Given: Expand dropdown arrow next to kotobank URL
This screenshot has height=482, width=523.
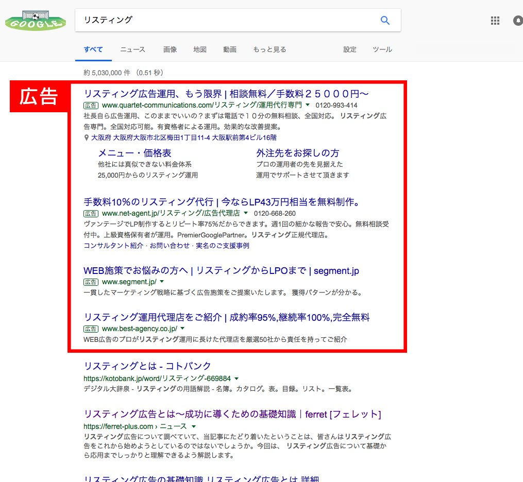Looking at the screenshot, I should tap(237, 378).
